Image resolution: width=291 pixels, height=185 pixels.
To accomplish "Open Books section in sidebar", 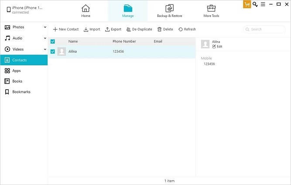I will [x=17, y=81].
